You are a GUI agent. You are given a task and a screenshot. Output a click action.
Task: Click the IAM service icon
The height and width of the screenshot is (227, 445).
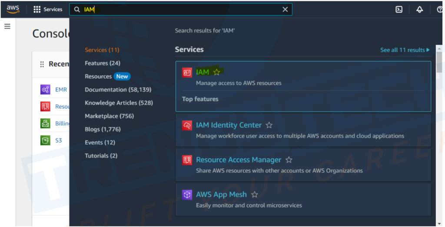tap(187, 73)
